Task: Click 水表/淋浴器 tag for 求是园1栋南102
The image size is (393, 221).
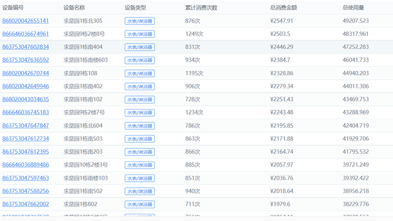Action: pos(140,99)
